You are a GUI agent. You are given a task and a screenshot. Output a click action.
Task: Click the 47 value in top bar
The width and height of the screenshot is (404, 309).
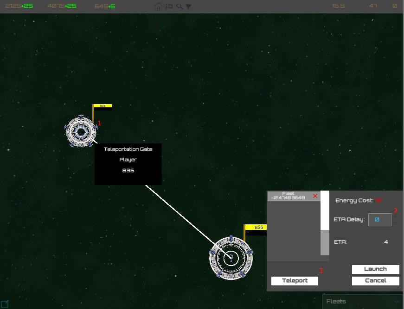point(373,6)
